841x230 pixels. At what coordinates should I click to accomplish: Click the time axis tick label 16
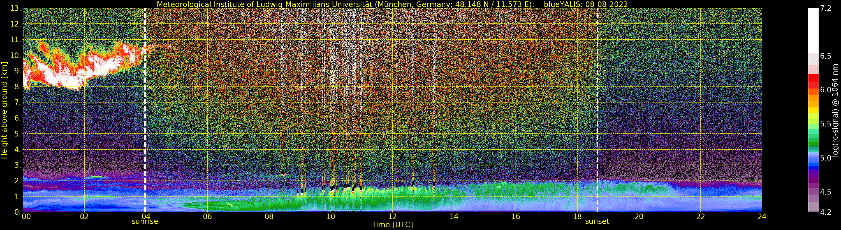point(516,216)
